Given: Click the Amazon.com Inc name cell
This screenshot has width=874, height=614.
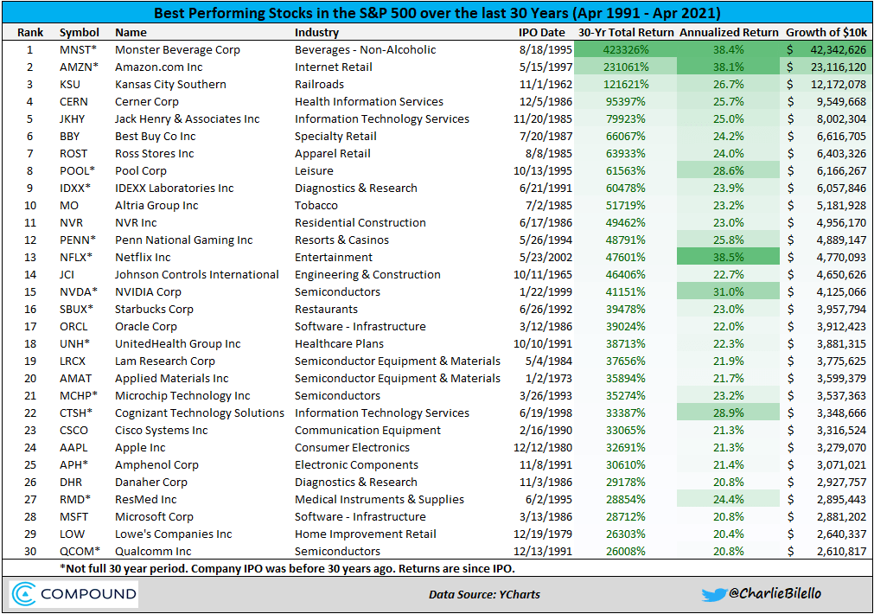Looking at the screenshot, I should (159, 67).
